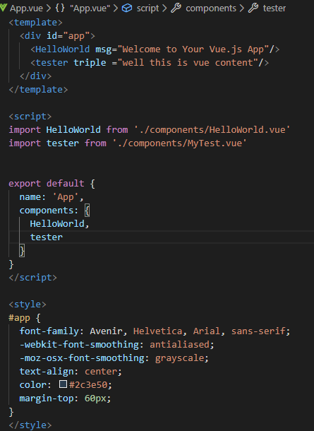Click the opening brace after components:
The width and height of the screenshot is (314, 431).
(x=87, y=211)
